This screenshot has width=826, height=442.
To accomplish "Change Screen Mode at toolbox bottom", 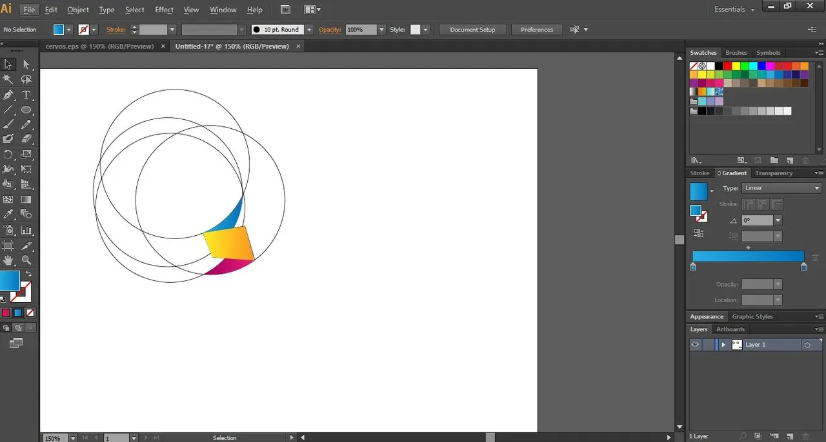I will pyautogui.click(x=16, y=343).
